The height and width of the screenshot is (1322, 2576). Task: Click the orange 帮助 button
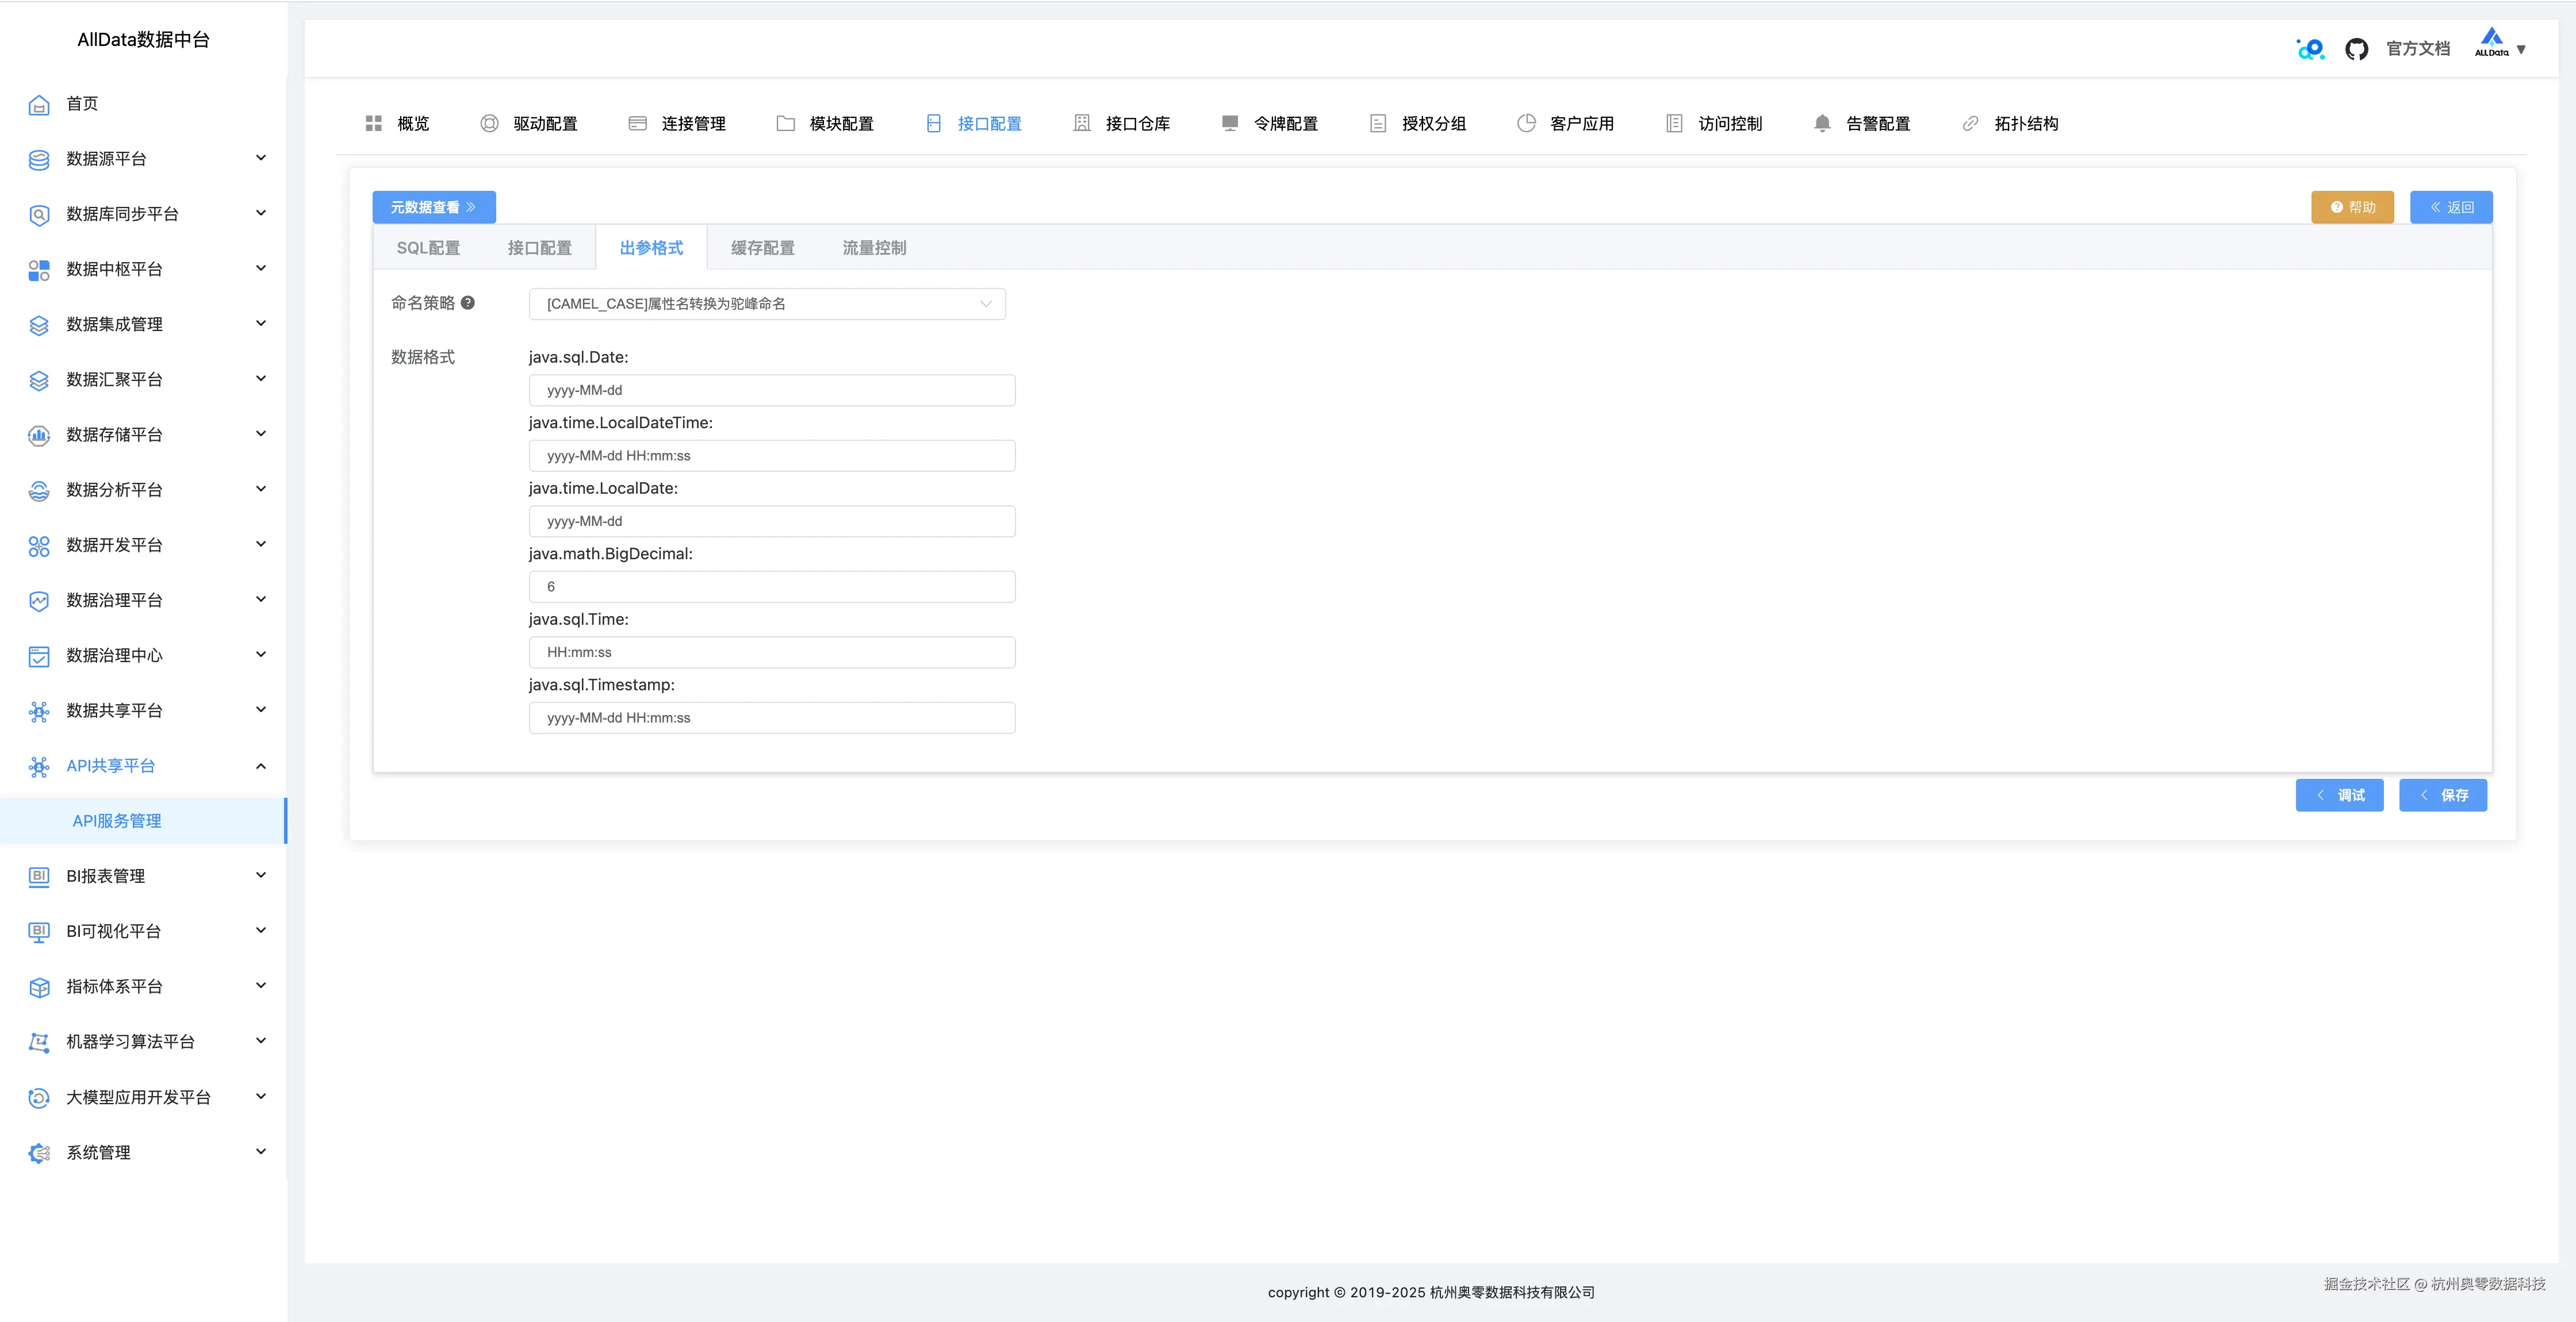point(2352,207)
